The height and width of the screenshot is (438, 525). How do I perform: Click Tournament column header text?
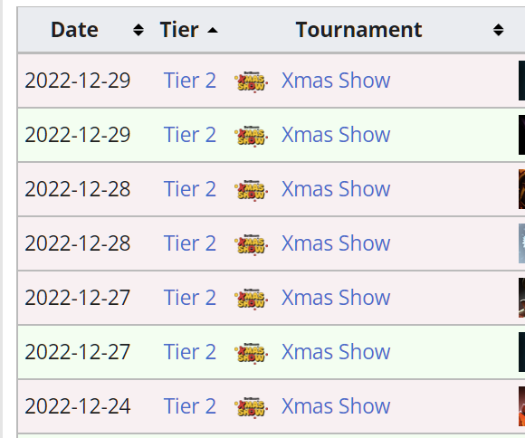pos(358,30)
